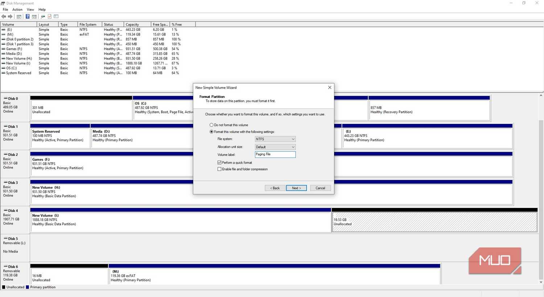Select 'Do not format this volume' option
Image resolution: width=544 pixels, height=297 pixels.
[211, 125]
